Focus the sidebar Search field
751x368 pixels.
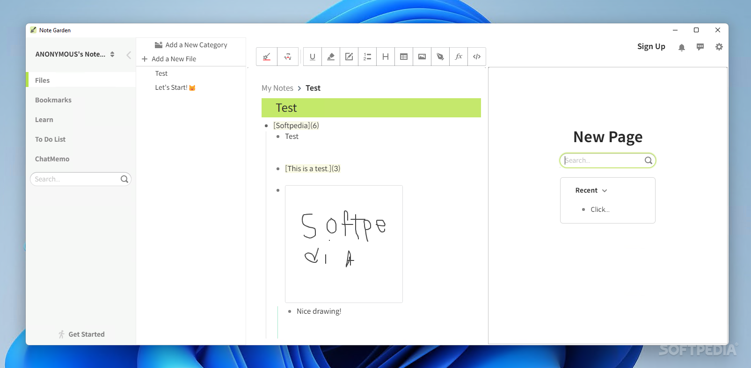pos(80,179)
